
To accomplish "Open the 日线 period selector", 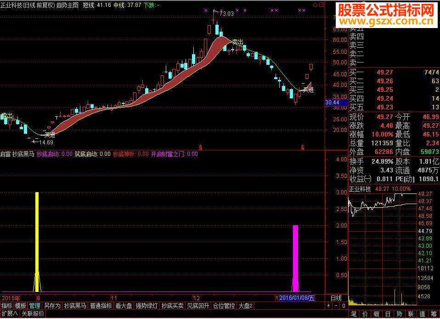I will [336, 298].
